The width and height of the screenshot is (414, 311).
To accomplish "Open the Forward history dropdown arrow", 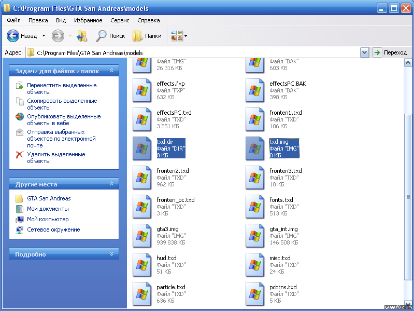I will (x=70, y=36).
